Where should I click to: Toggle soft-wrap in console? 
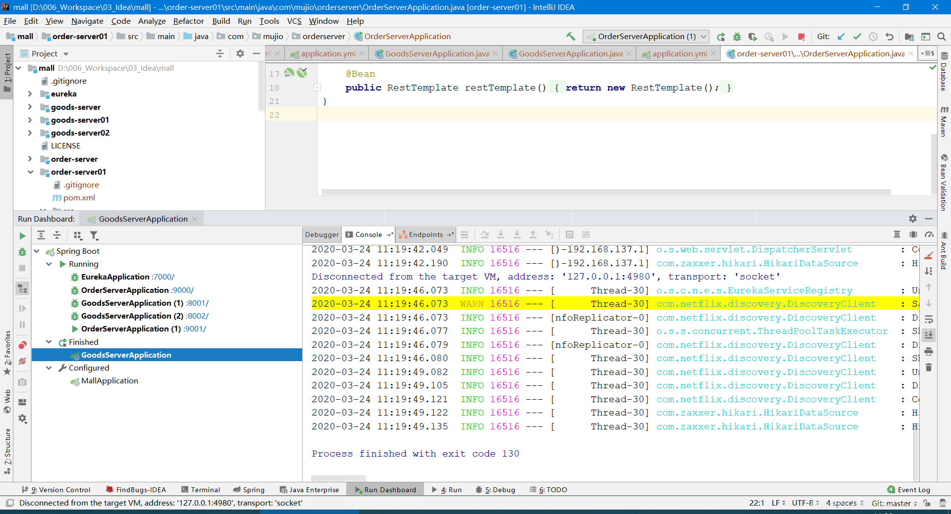point(929,319)
